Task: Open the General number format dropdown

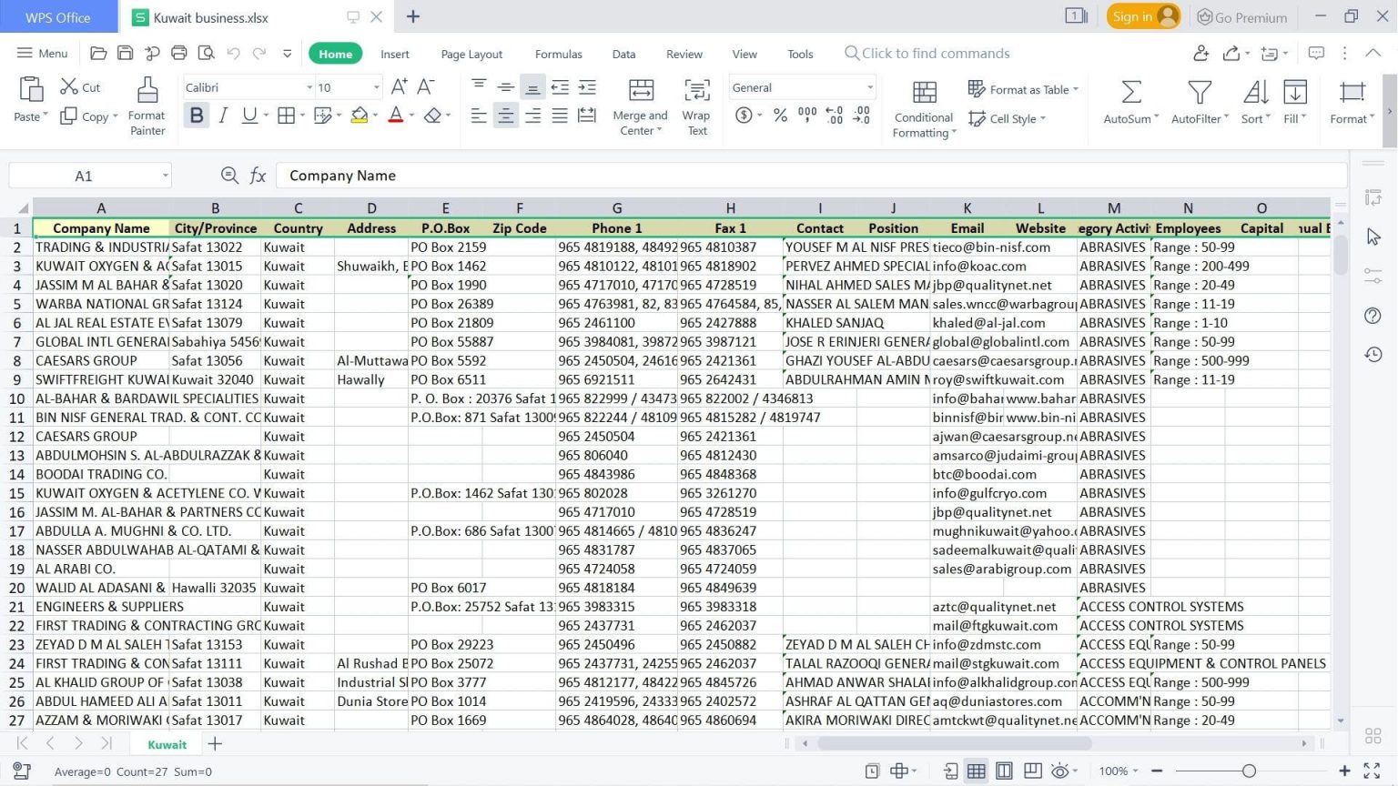Action: click(869, 86)
